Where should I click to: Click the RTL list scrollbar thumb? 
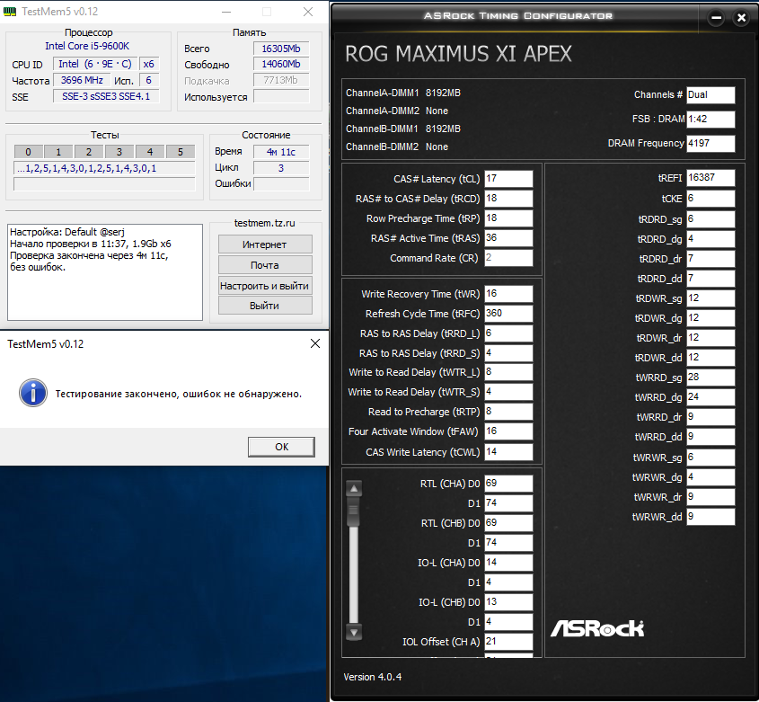coord(354,511)
